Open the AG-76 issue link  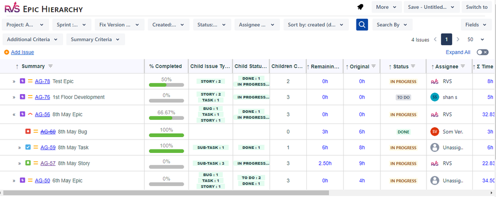click(x=42, y=97)
